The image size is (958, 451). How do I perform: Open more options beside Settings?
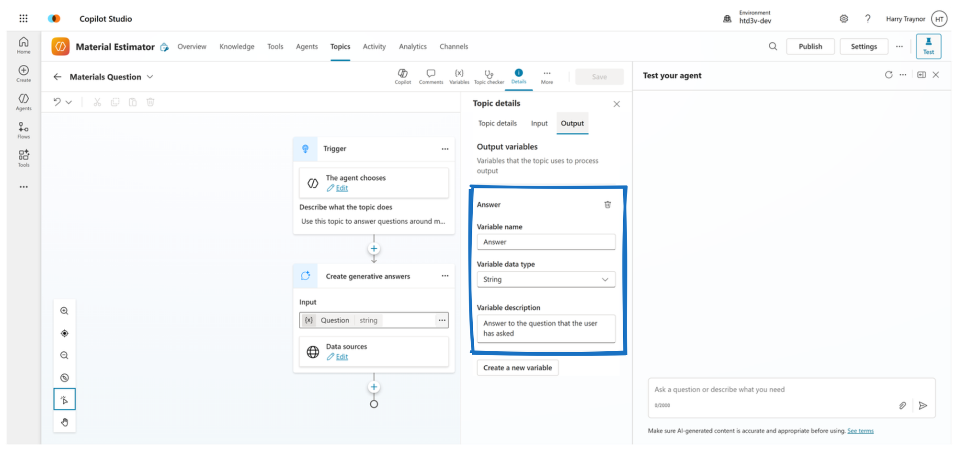click(x=899, y=46)
